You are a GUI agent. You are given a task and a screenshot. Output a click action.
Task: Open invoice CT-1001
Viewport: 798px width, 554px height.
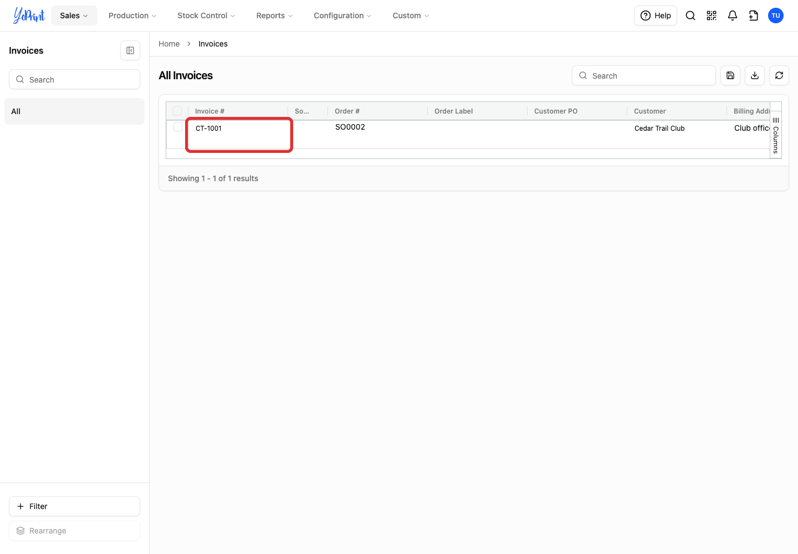point(208,128)
